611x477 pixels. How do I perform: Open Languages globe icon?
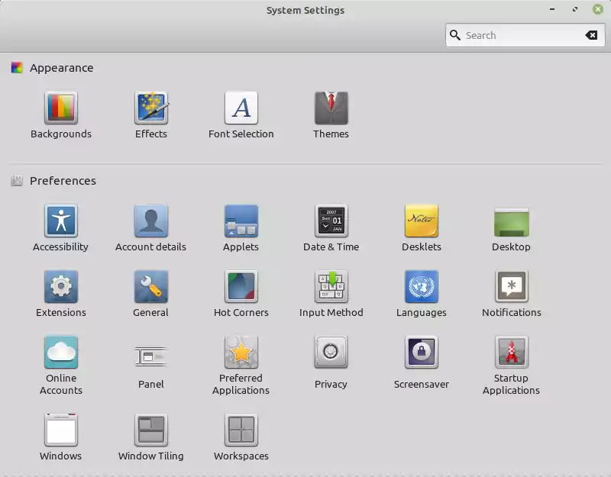(x=422, y=287)
